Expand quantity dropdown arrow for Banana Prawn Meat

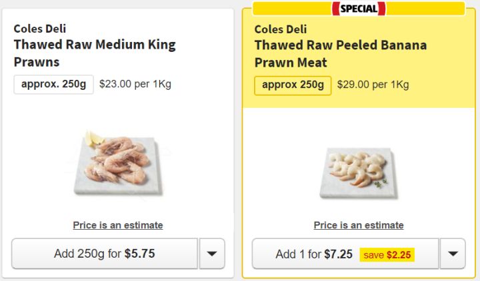pos(453,254)
